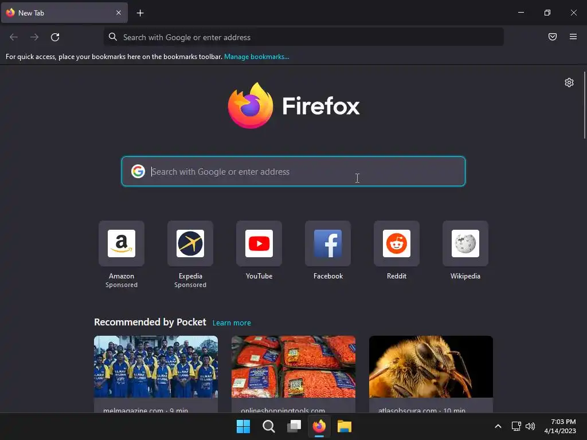The height and width of the screenshot is (440, 587).
Task: Open the Amazon sponsored shortcut
Action: click(122, 243)
